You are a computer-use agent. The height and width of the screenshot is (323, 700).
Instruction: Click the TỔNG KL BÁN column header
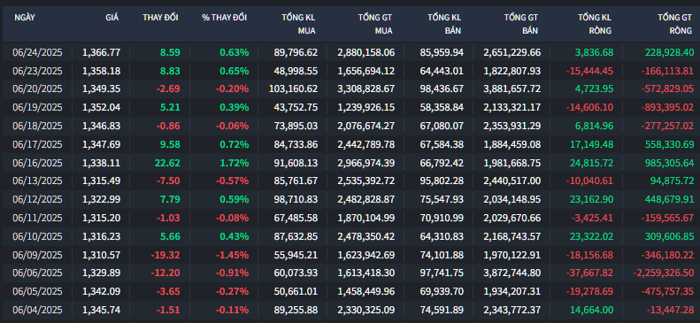click(444, 24)
